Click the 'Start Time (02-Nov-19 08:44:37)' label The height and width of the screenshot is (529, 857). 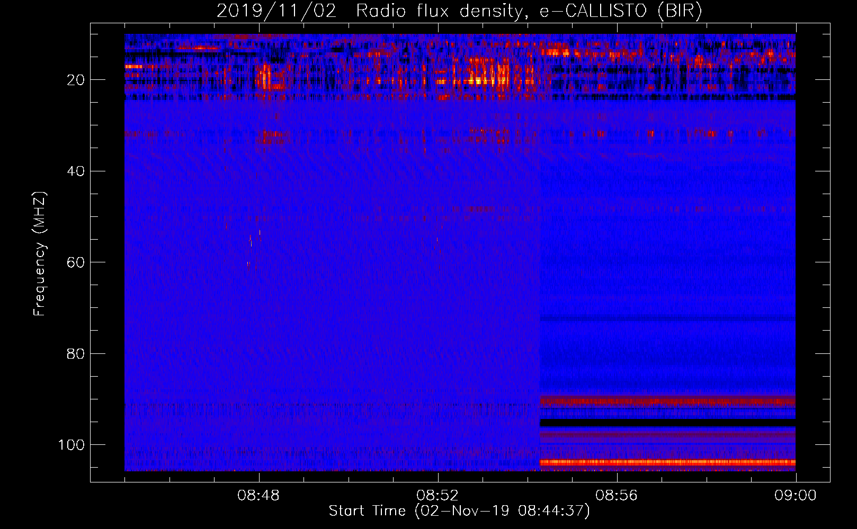[459, 511]
